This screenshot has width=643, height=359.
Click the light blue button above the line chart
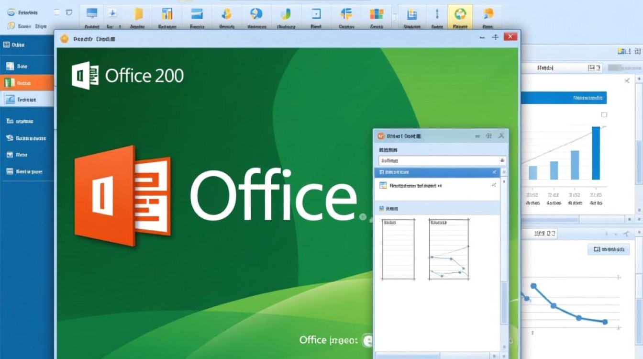click(609, 249)
